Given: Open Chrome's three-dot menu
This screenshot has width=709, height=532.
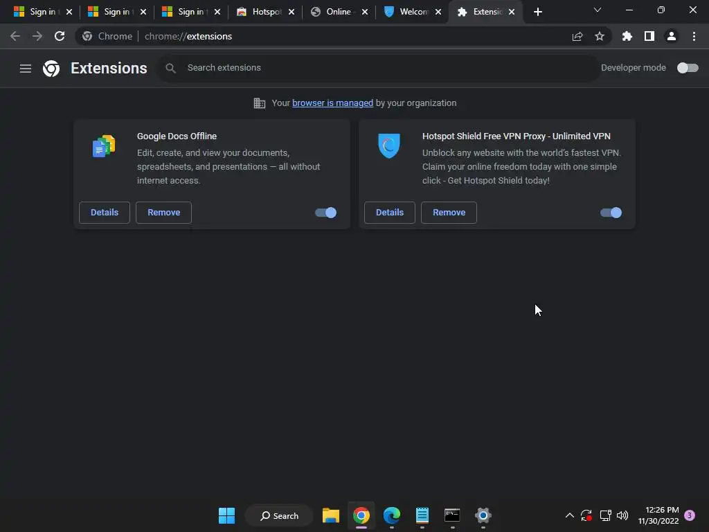Looking at the screenshot, I should pyautogui.click(x=694, y=36).
